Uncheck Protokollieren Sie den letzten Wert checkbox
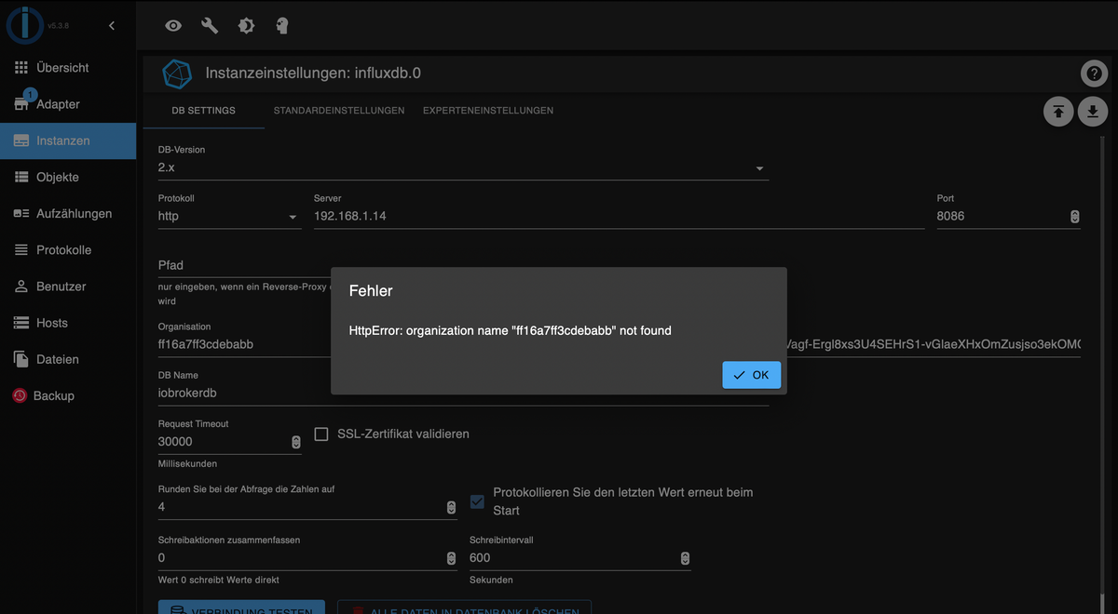Image resolution: width=1118 pixels, height=614 pixels. [x=477, y=501]
